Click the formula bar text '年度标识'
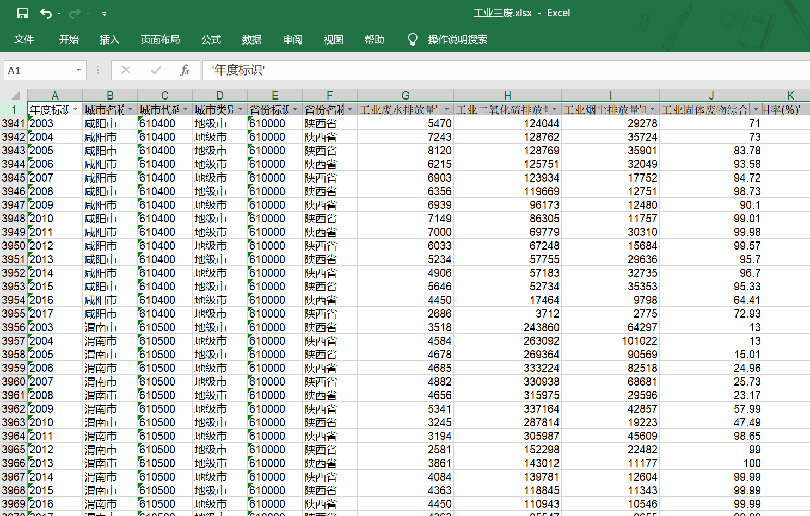 point(238,70)
